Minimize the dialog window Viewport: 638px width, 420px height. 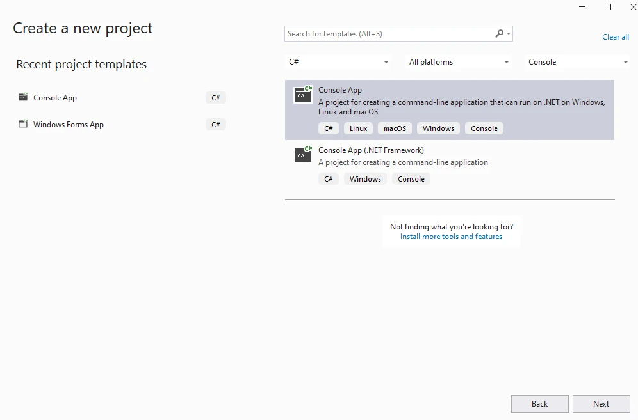pos(582,7)
